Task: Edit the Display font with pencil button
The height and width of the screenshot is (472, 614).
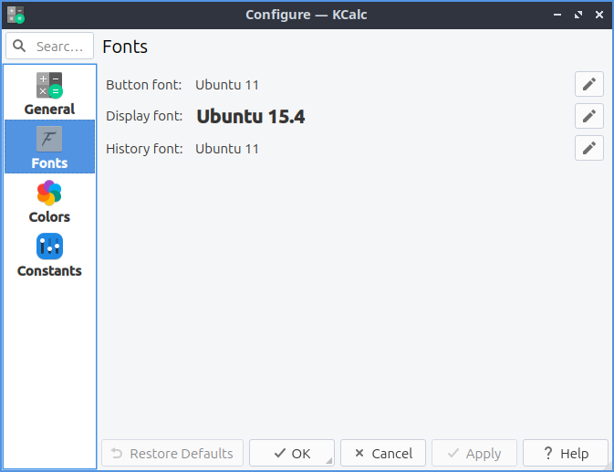Action: coord(589,116)
